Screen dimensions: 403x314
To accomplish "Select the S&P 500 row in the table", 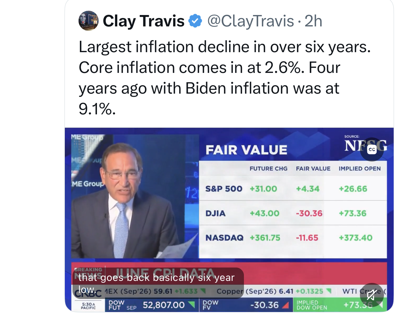I will [x=293, y=189].
